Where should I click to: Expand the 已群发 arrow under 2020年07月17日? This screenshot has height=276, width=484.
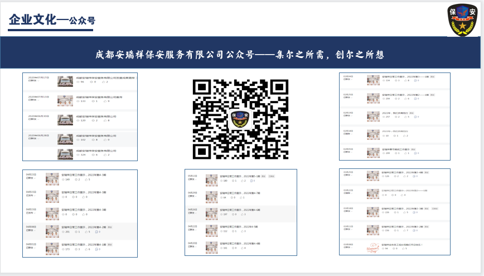38,81
